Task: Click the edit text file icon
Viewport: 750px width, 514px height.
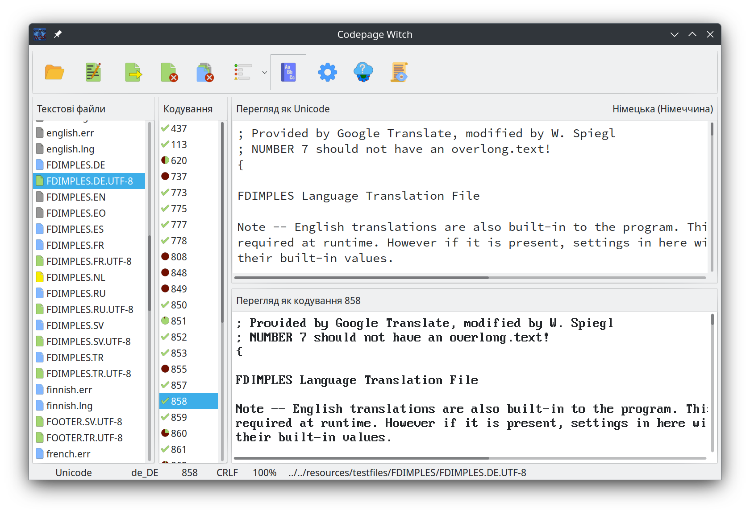Action: point(93,72)
